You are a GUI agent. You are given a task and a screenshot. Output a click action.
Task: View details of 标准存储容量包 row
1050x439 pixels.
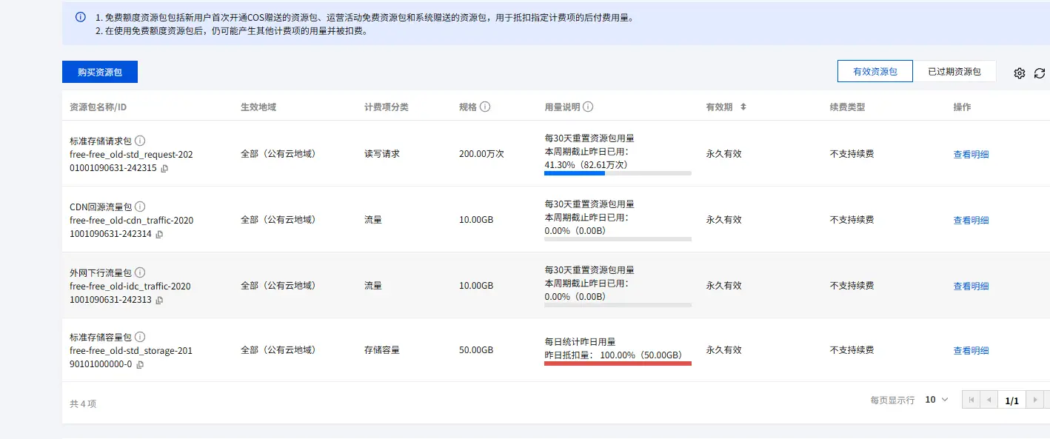(971, 351)
